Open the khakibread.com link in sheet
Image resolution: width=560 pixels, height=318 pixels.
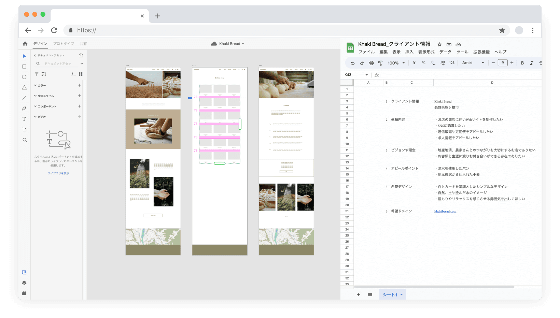tap(445, 212)
